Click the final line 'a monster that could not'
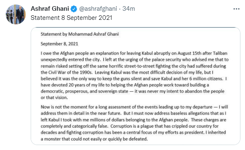This screenshot has height=150, width=245. pyautogui.click(x=94, y=139)
